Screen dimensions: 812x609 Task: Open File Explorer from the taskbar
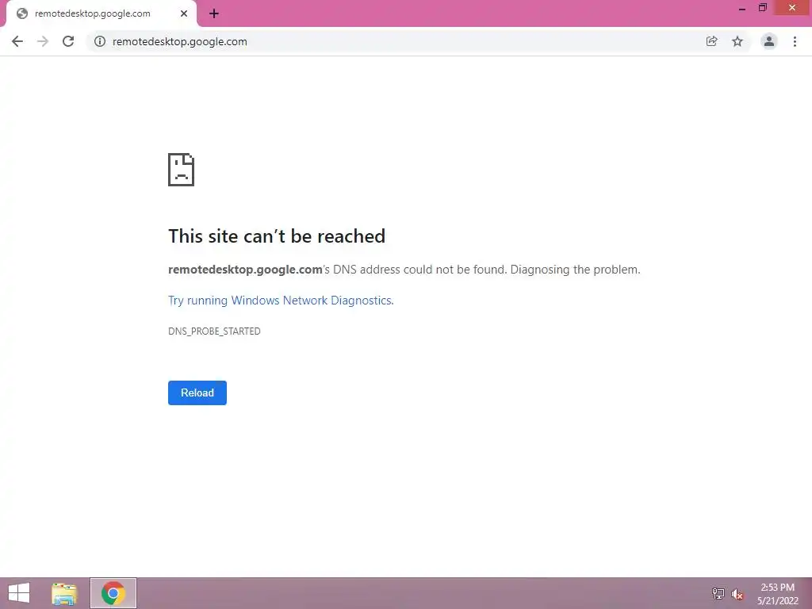coord(64,593)
